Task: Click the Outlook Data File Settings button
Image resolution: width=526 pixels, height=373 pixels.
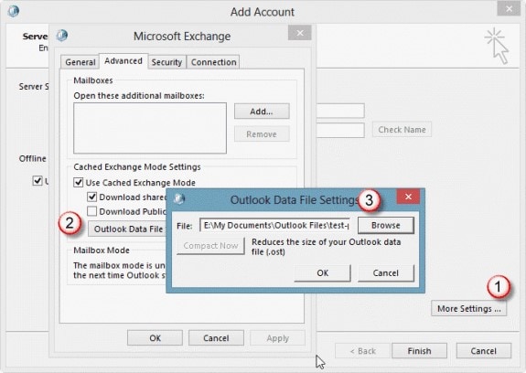Action: [127, 229]
